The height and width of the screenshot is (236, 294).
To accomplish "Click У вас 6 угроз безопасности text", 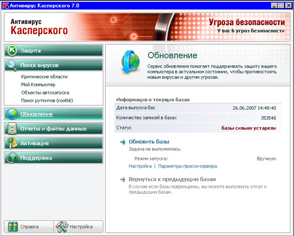I will [251, 31].
